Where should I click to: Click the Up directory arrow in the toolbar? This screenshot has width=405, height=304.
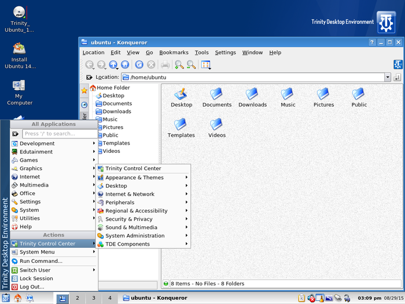[x=113, y=65]
